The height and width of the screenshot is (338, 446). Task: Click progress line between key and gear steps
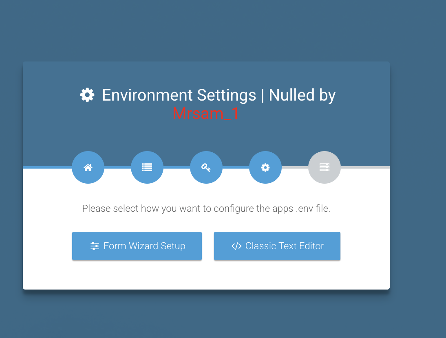pyautogui.click(x=236, y=167)
